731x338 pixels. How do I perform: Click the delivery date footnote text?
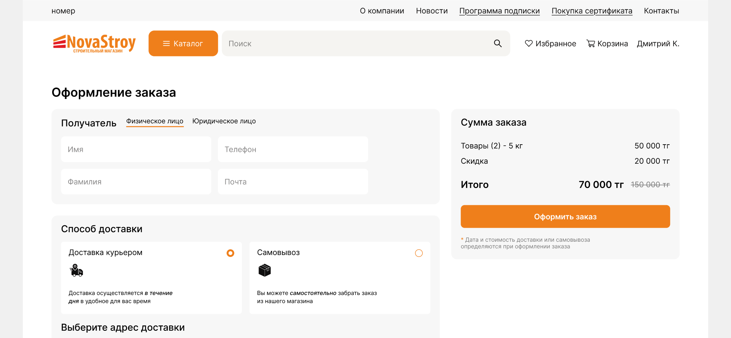pos(525,243)
